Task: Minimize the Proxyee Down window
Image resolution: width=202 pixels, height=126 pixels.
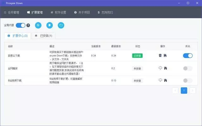Action: [179, 3]
